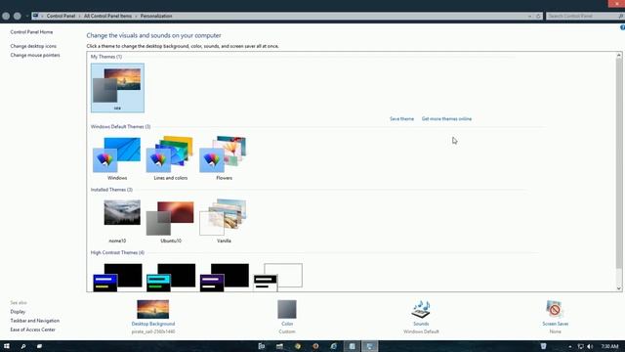Apply the Ubuntu10 installed theme
The image size is (625, 352).
pos(171,222)
